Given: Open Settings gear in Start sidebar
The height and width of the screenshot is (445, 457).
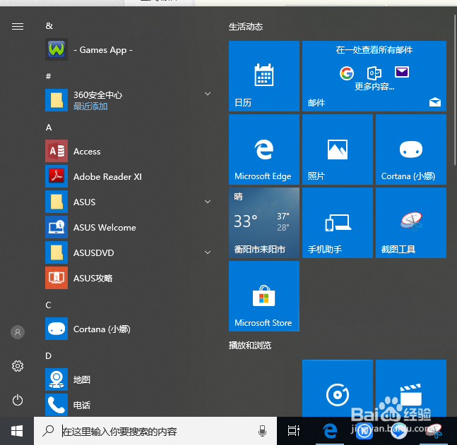Looking at the screenshot, I should 18,366.
